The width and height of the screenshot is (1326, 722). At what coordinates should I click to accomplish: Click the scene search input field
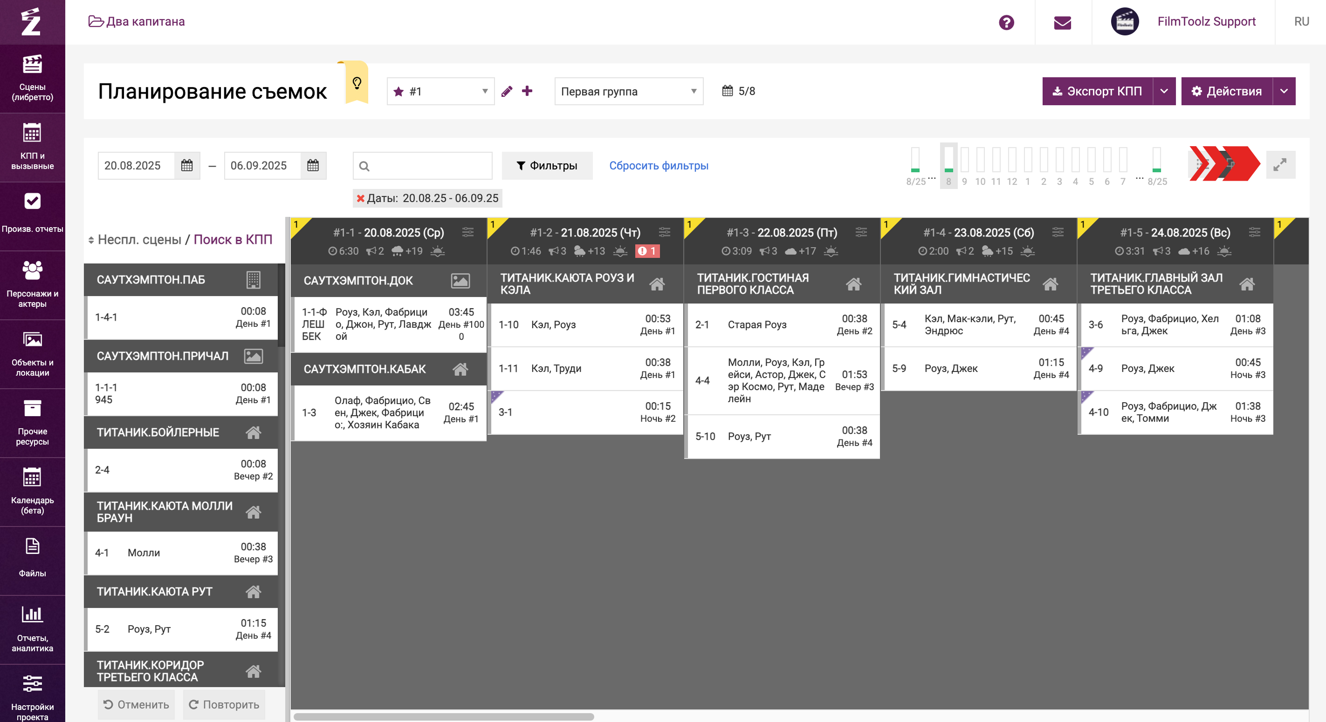pos(422,166)
